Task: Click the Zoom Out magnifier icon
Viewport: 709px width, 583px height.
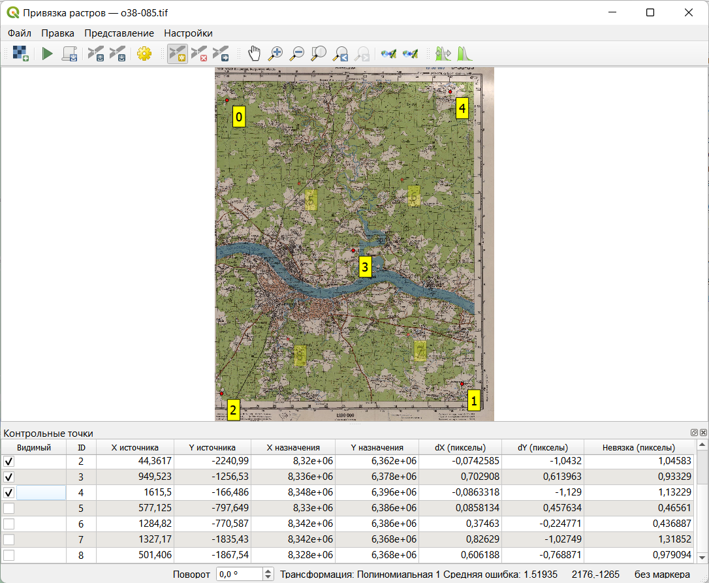Action: [298, 54]
